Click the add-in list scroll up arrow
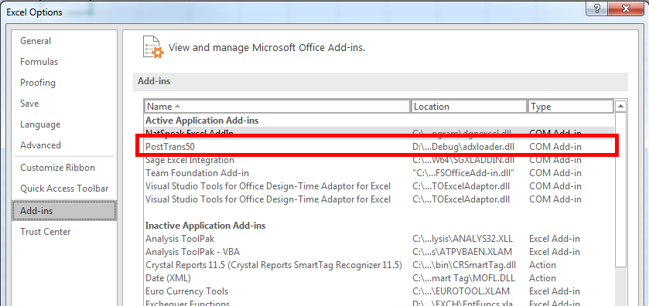 620,107
